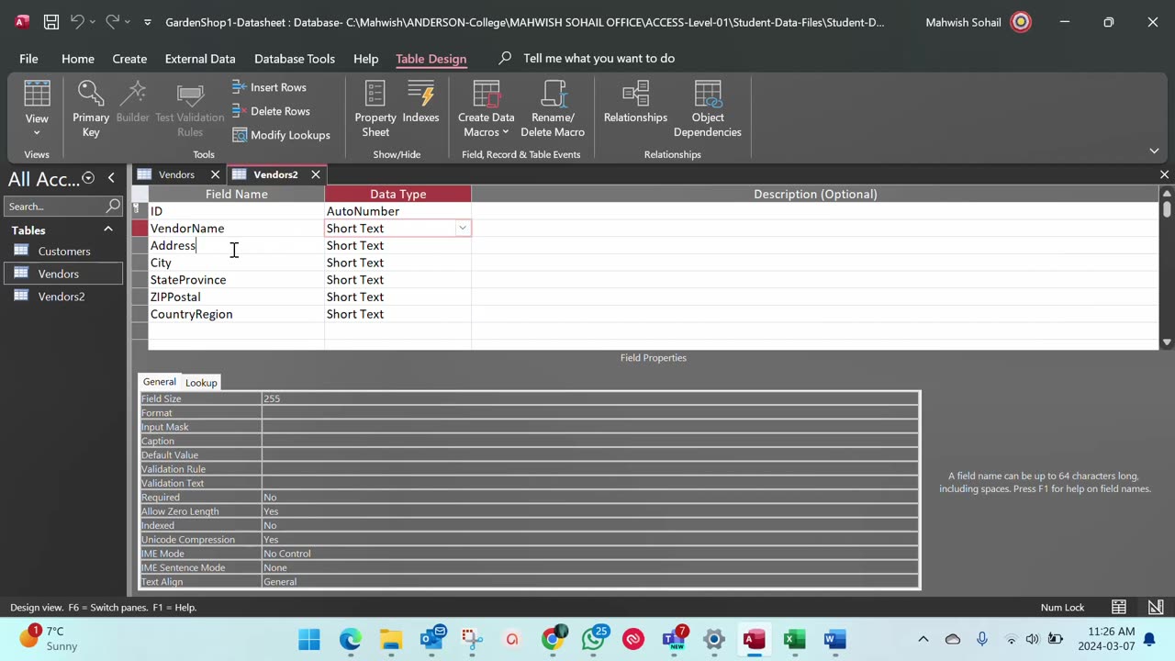
Task: Open the View button in the ribbon
Action: 37,110
